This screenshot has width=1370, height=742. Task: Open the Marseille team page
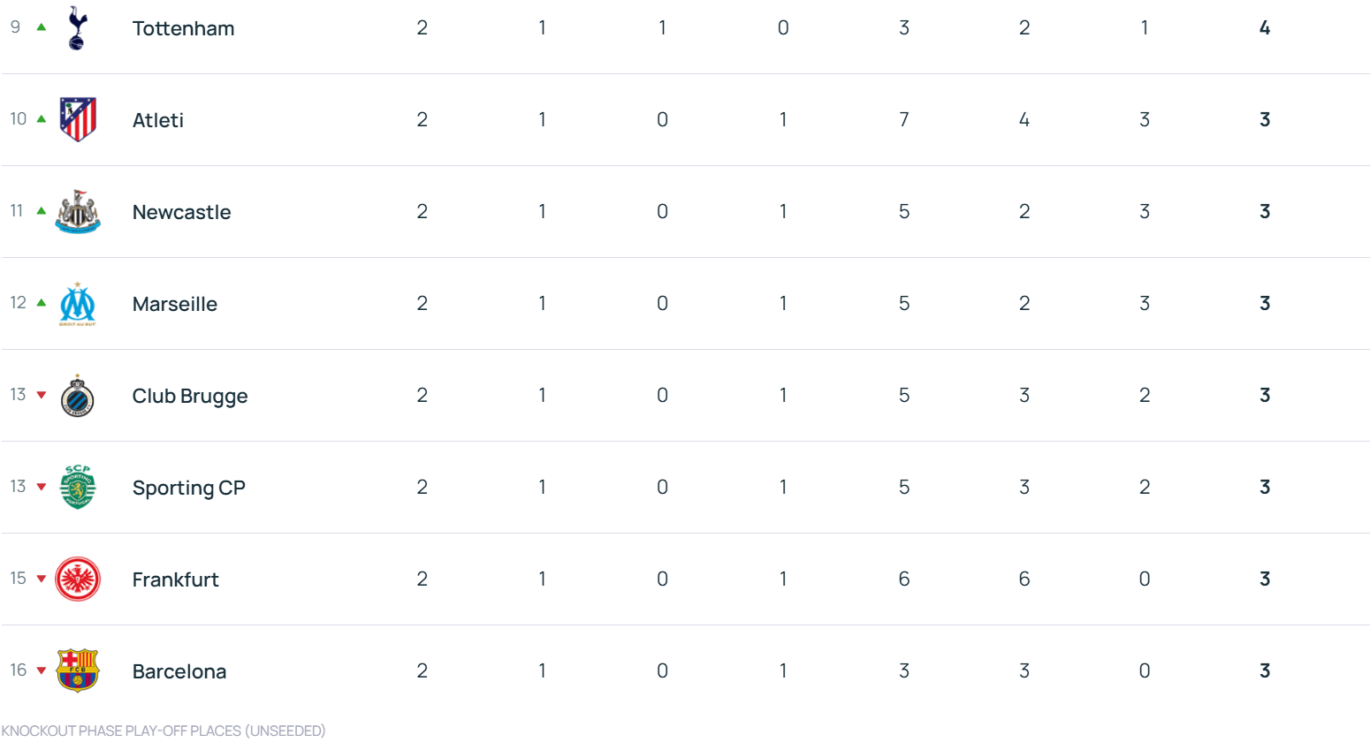[174, 304]
